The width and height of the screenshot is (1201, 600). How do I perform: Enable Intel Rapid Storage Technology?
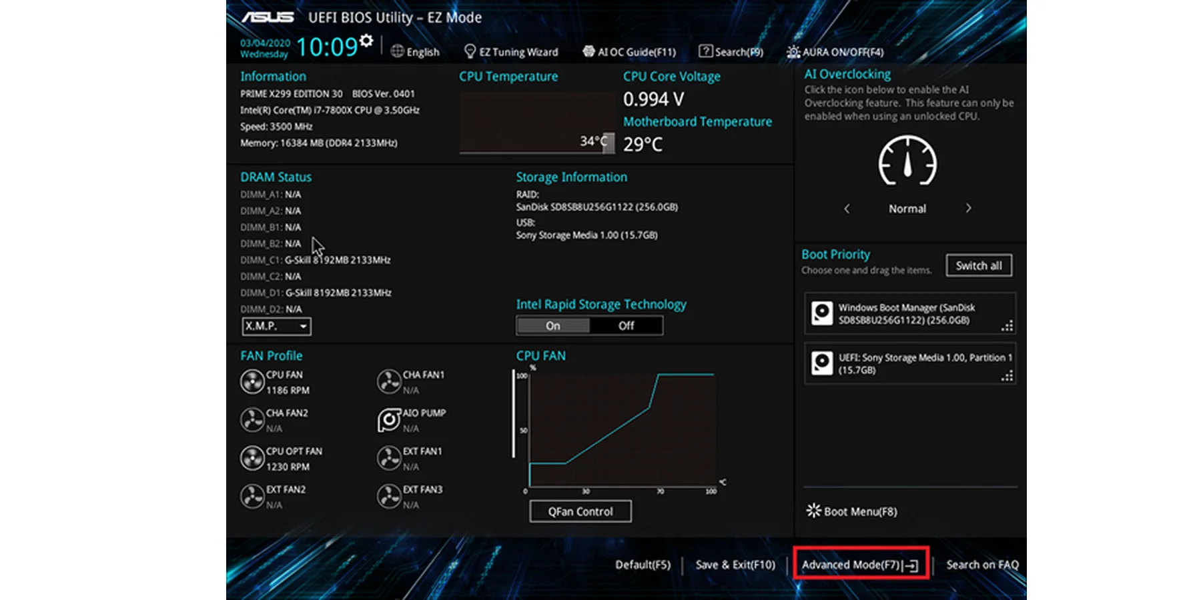tap(552, 325)
